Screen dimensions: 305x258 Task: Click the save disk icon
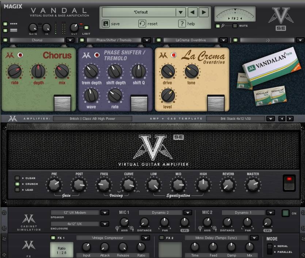click(x=106, y=23)
